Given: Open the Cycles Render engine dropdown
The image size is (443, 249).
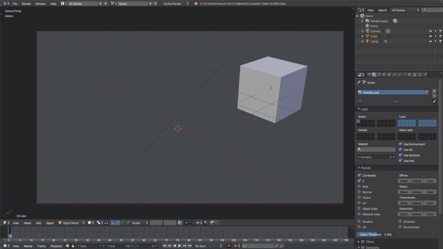Looking at the screenshot, I should (x=173, y=3).
